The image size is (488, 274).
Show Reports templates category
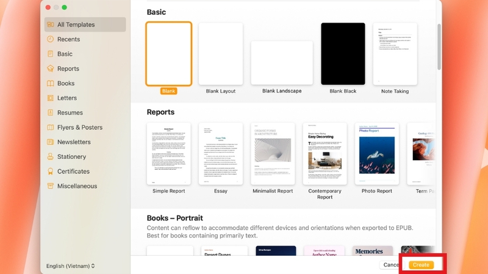pyautogui.click(x=85, y=69)
